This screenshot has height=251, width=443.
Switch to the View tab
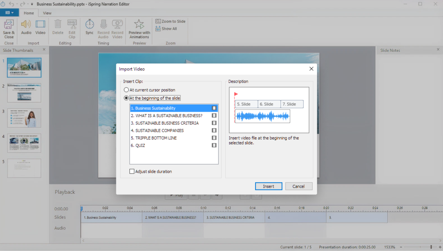click(47, 13)
